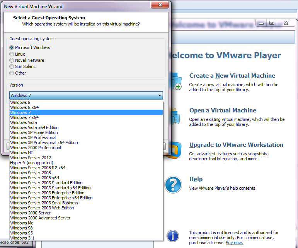Screen dimensions: 298x248
Task: Choose the Sun Solaris option
Action: [x=12, y=66]
